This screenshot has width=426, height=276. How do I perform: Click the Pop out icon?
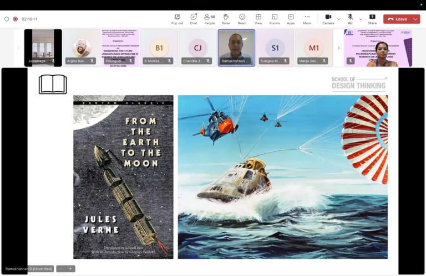click(177, 19)
